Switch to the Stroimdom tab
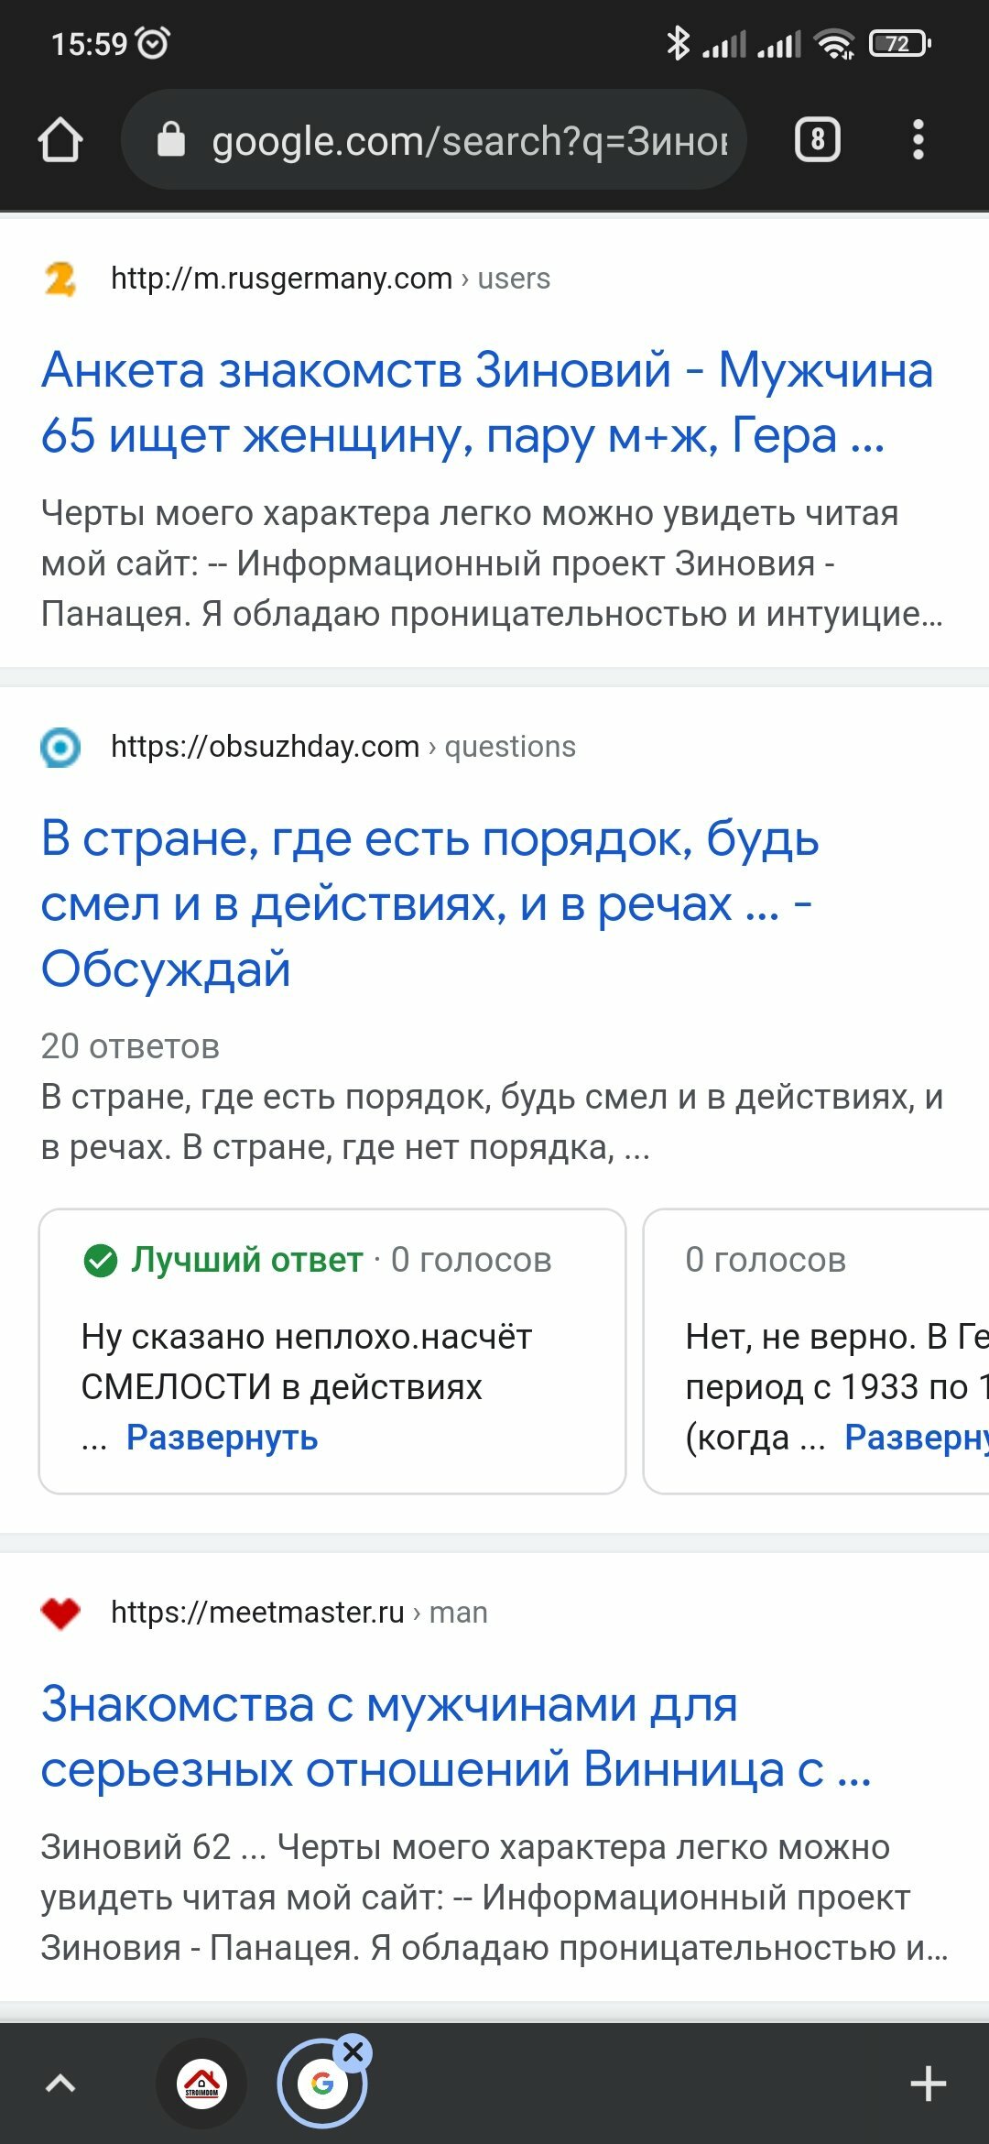 coord(202,2084)
